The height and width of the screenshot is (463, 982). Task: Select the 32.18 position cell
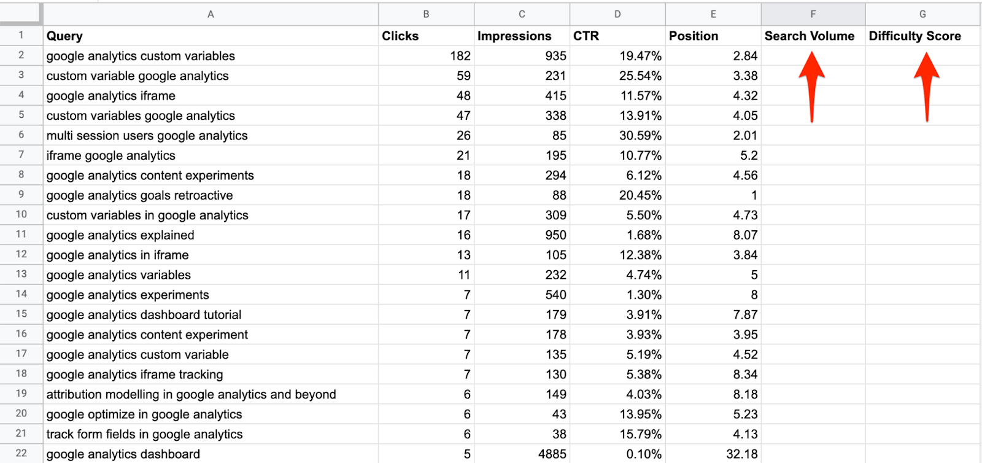point(713,454)
